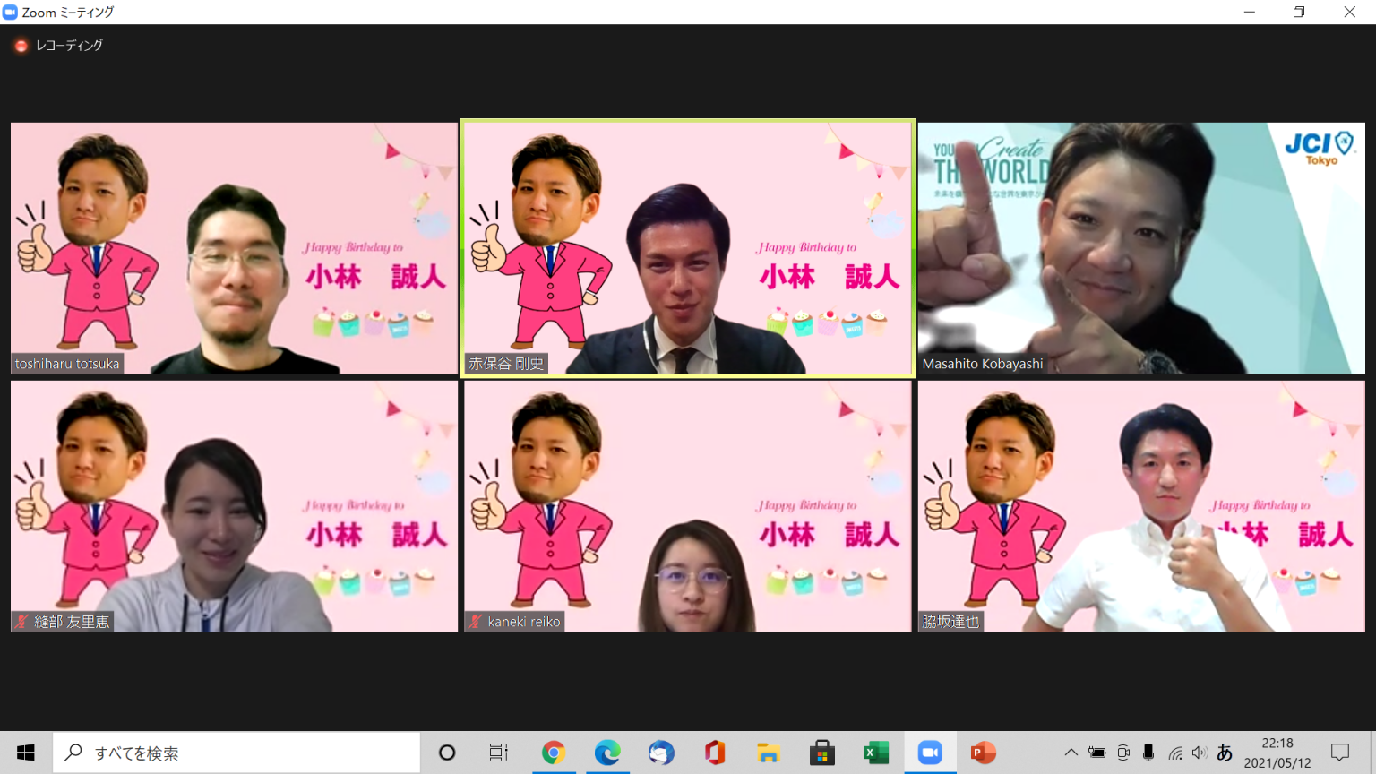Click muted mic icon beside kaneki reiko
1376x774 pixels.
(x=476, y=622)
